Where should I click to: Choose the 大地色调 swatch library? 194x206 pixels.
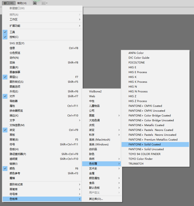point(102,120)
